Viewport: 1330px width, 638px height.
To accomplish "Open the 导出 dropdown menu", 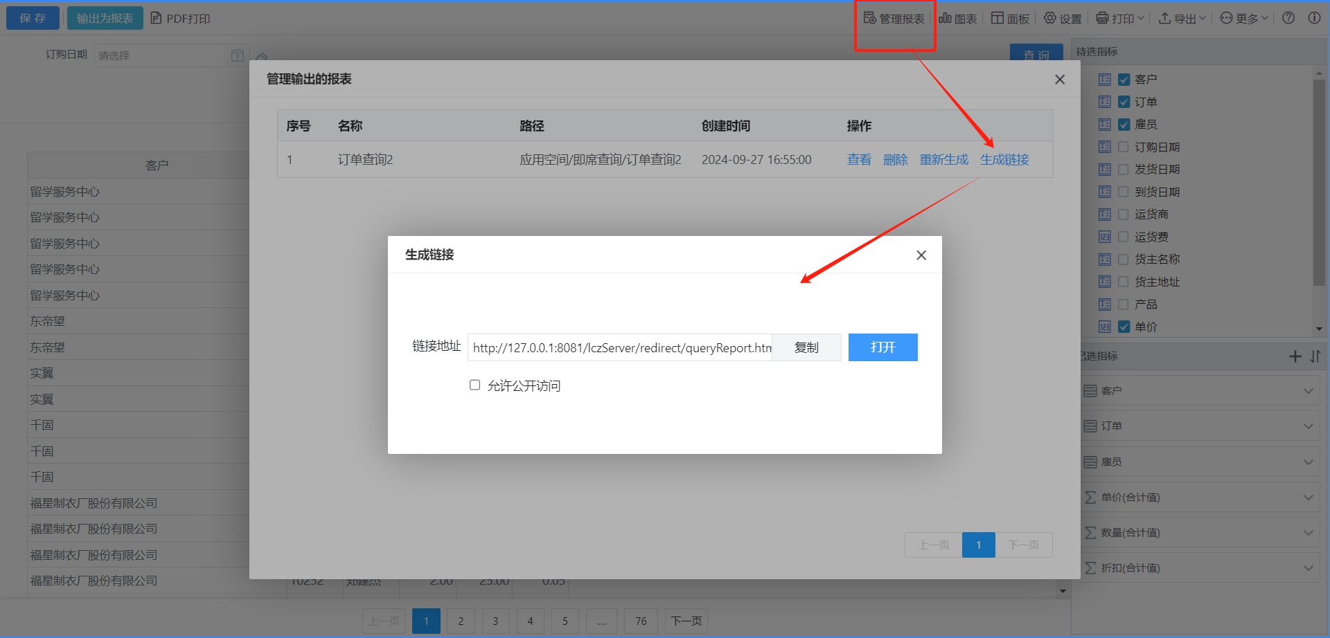I will click(x=1182, y=19).
